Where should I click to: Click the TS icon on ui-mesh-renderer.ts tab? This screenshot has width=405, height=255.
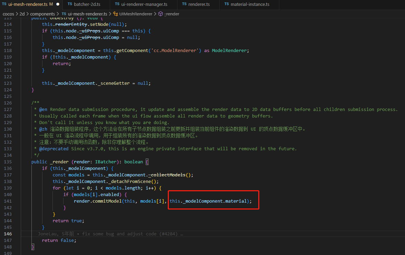4,4
